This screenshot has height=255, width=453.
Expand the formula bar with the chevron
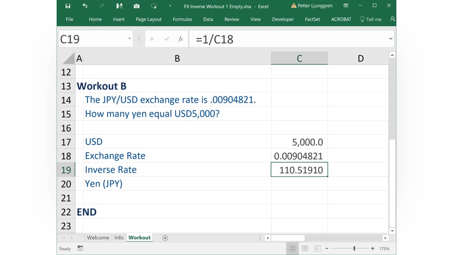point(391,39)
